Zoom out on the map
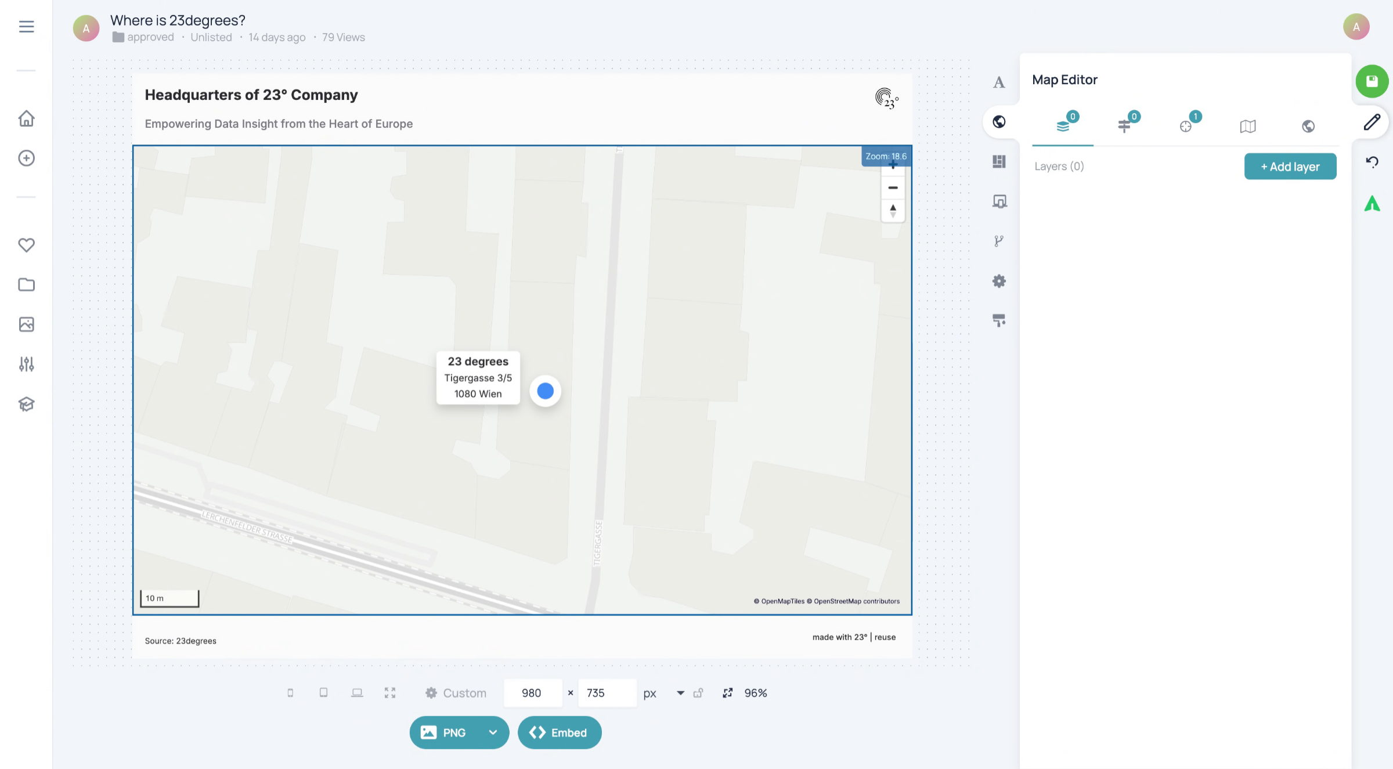The width and height of the screenshot is (1393, 769). 893,188
